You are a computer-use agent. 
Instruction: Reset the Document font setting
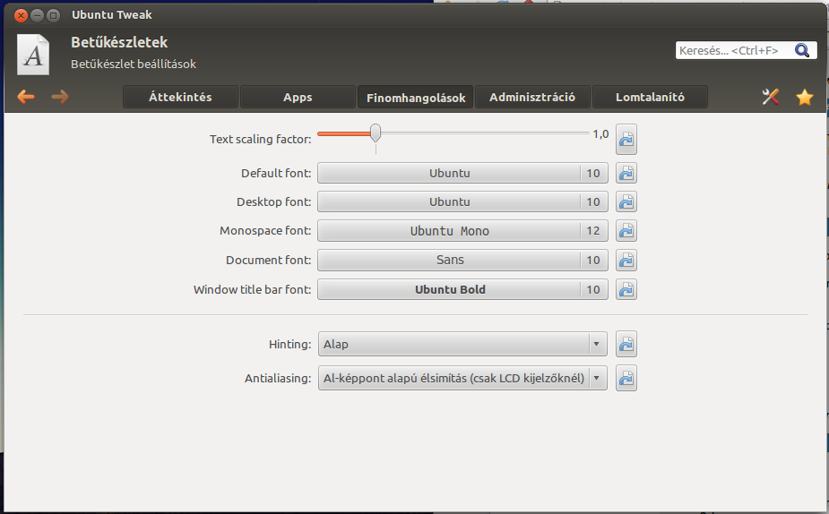point(626,260)
